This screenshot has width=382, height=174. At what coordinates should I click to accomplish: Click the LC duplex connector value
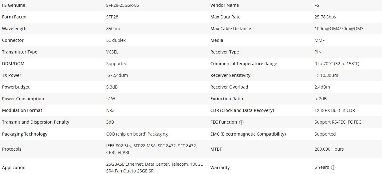(x=116, y=40)
